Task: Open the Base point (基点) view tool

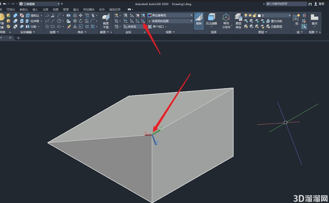Action: pos(314,20)
